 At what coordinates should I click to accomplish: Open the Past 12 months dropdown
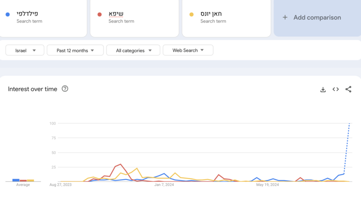[x=75, y=50]
